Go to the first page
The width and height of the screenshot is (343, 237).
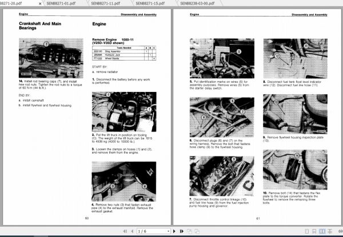click(125, 231)
